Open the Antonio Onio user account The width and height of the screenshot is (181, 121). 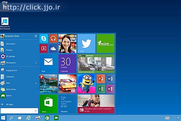(10, 36)
